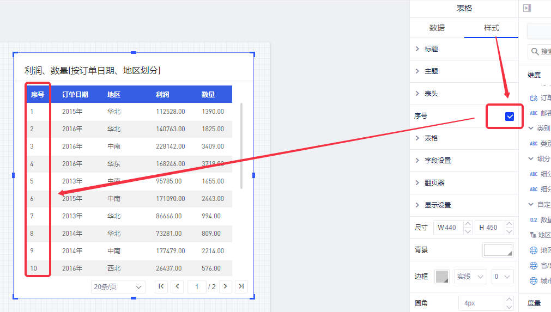This screenshot has width=551, height=312.
Task: Expand the 标题 section
Action: tap(431, 49)
